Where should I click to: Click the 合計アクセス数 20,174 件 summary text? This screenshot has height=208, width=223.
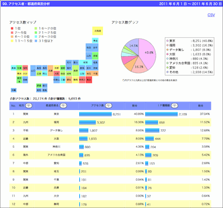click(29, 98)
